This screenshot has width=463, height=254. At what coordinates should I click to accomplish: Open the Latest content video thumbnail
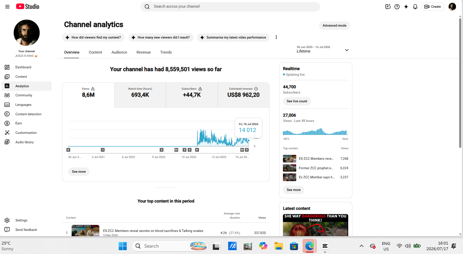pos(316,225)
